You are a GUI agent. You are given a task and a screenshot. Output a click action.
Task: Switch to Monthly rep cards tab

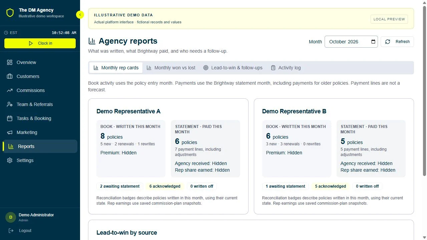(116, 68)
